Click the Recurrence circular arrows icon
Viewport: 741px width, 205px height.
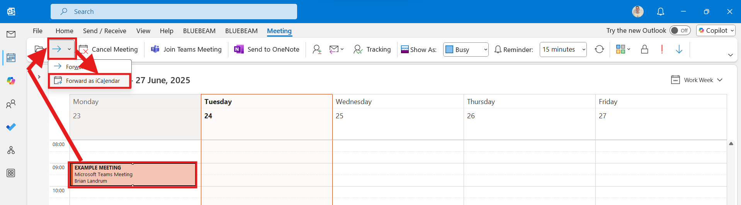click(x=599, y=49)
